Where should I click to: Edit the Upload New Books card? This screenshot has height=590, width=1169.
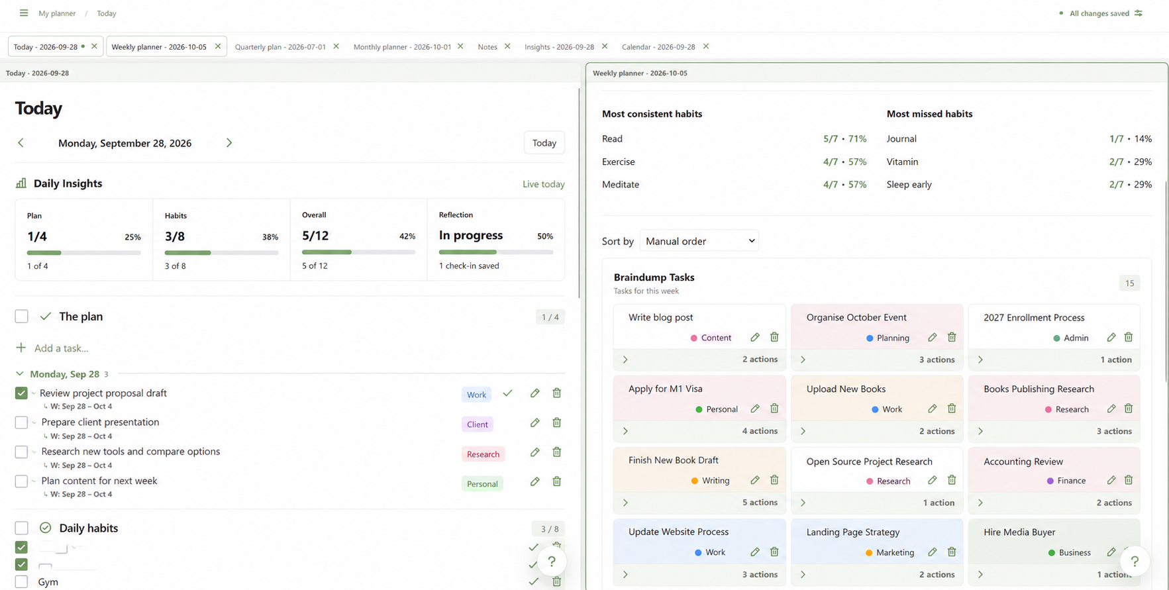[x=932, y=409]
